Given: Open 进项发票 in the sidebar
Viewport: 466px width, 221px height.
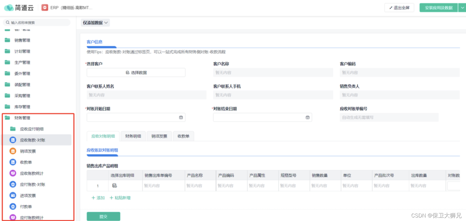Looking at the screenshot, I should click(x=28, y=195).
